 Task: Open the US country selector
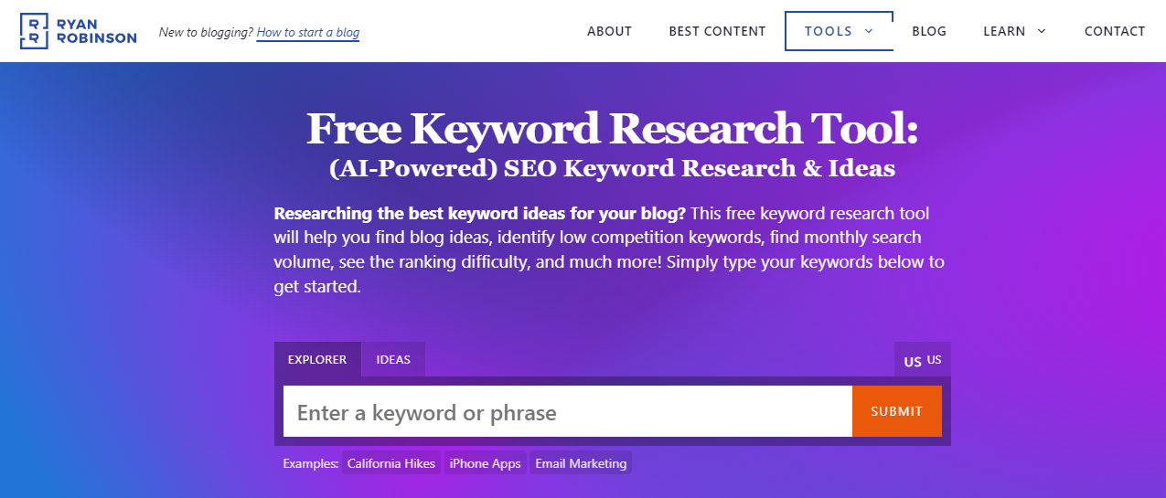point(923,360)
